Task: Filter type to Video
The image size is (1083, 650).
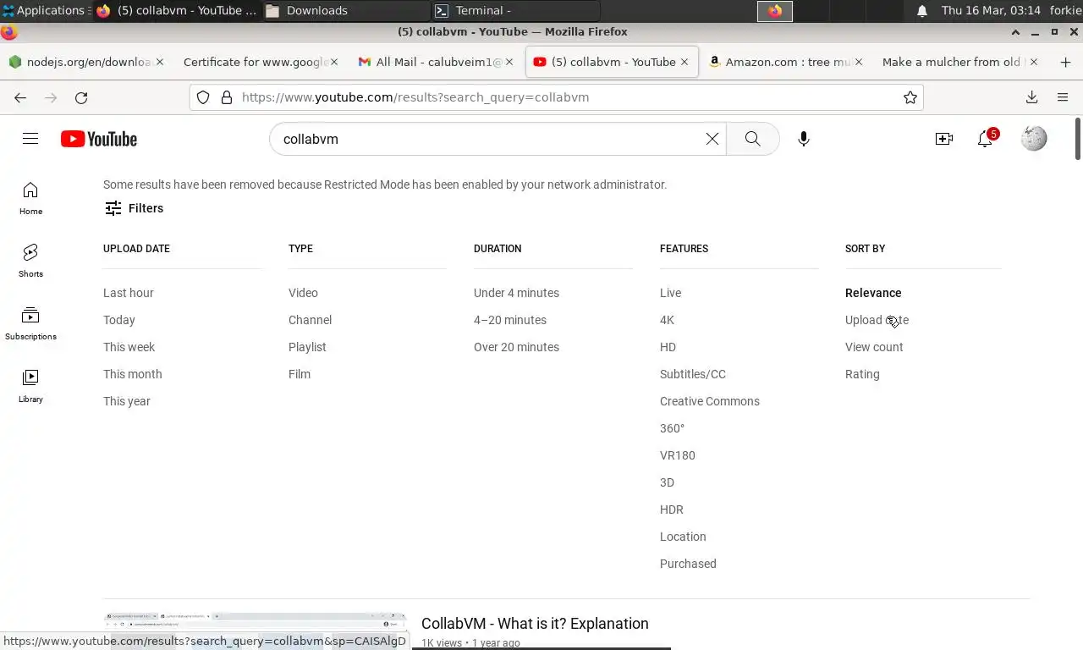Action: [303, 293]
